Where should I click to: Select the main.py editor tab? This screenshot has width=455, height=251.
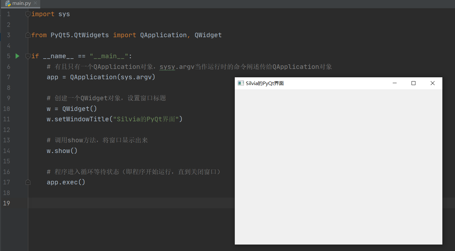point(20,4)
